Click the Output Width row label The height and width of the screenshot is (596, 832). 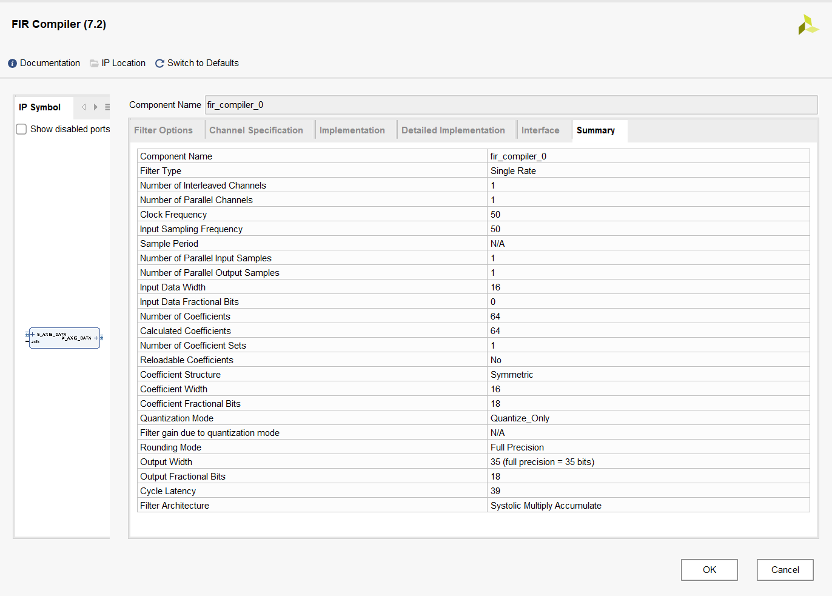point(166,462)
